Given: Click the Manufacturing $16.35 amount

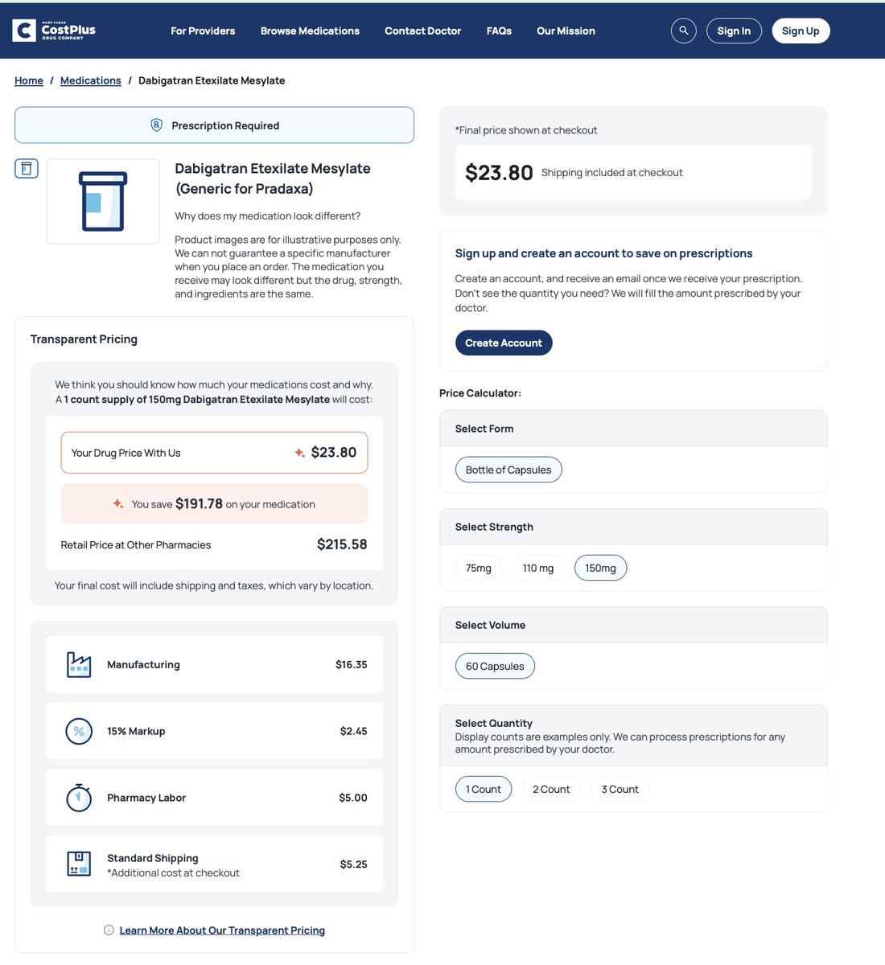Looking at the screenshot, I should [x=352, y=664].
